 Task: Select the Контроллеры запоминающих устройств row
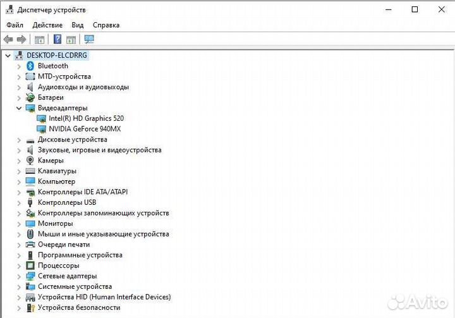(103, 213)
